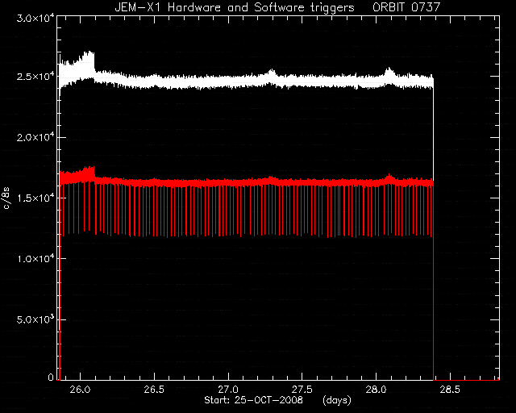The image size is (516, 413).
Task: Click the red vertical drop line at day 28.4
Action: pyautogui.click(x=434, y=283)
